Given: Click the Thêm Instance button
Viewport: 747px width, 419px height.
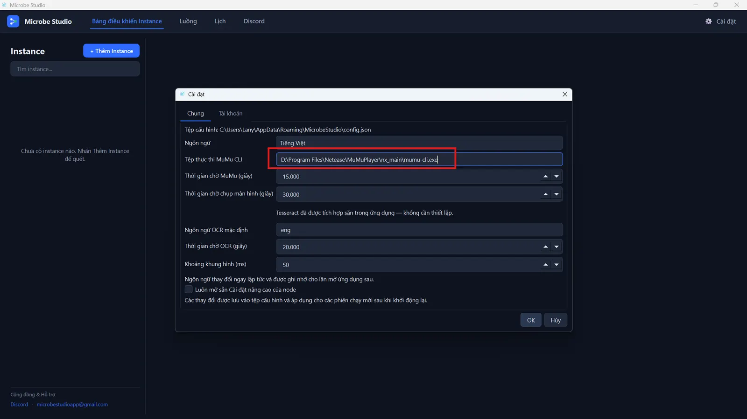Looking at the screenshot, I should 111,51.
